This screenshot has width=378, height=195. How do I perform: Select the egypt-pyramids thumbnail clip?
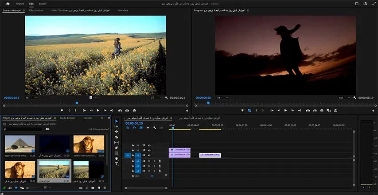[19, 144]
